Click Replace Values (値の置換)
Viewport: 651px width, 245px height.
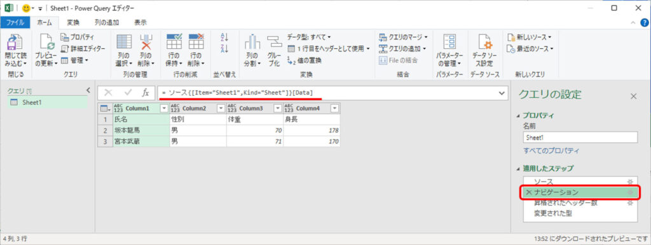click(x=305, y=60)
